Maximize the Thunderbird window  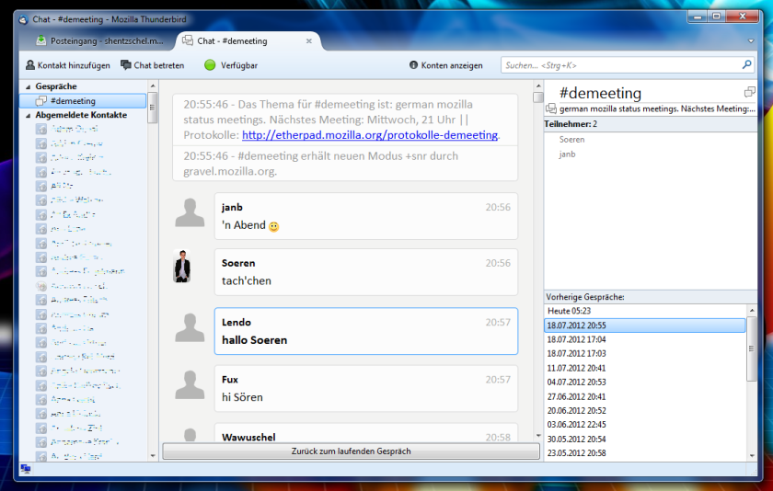[x=716, y=17]
